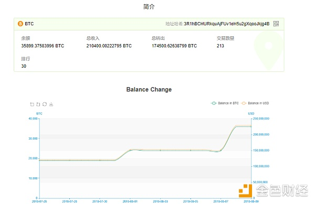Click the balance value 35899.37583996 BTC

tap(43, 46)
